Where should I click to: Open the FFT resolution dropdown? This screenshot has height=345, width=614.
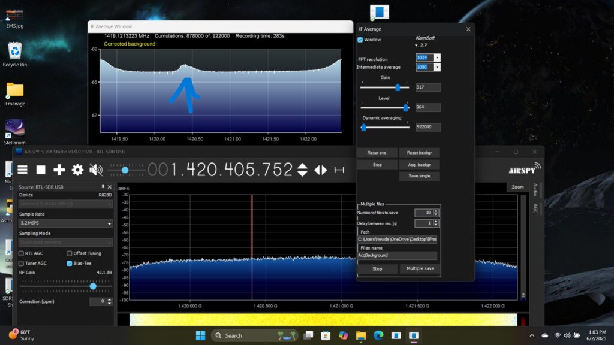[437, 58]
